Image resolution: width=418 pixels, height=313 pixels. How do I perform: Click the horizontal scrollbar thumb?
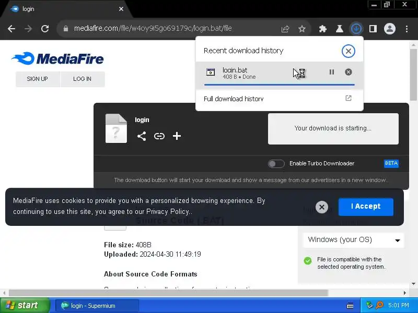(x=168, y=293)
